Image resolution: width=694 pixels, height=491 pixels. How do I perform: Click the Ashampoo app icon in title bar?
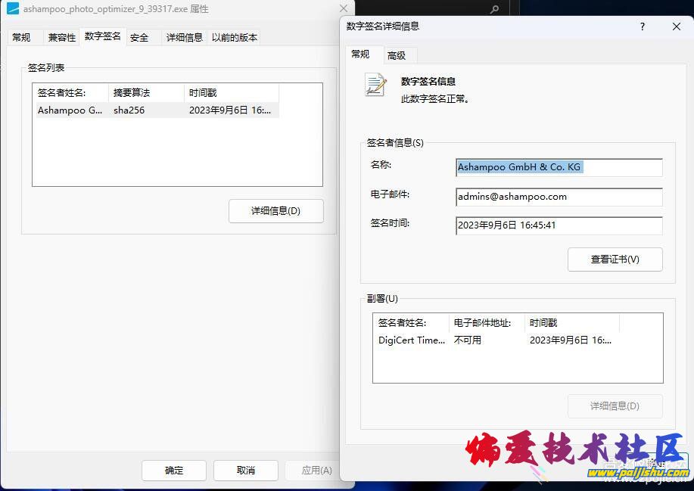point(12,9)
